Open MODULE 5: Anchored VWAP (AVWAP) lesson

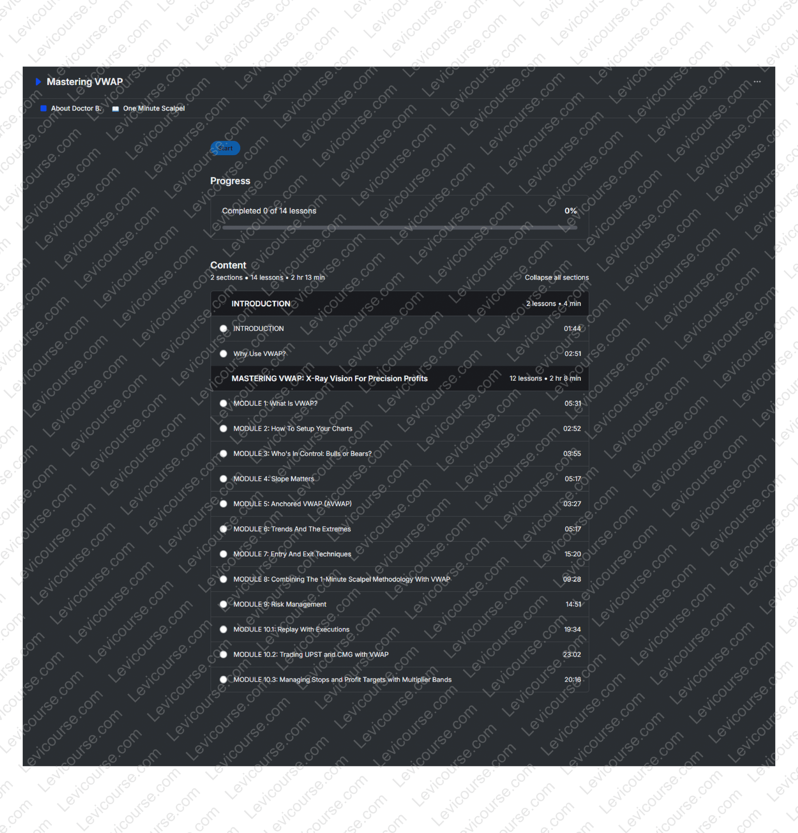[292, 504]
